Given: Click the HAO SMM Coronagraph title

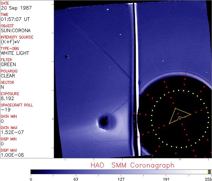Looking at the screenshot, I should (132, 165).
